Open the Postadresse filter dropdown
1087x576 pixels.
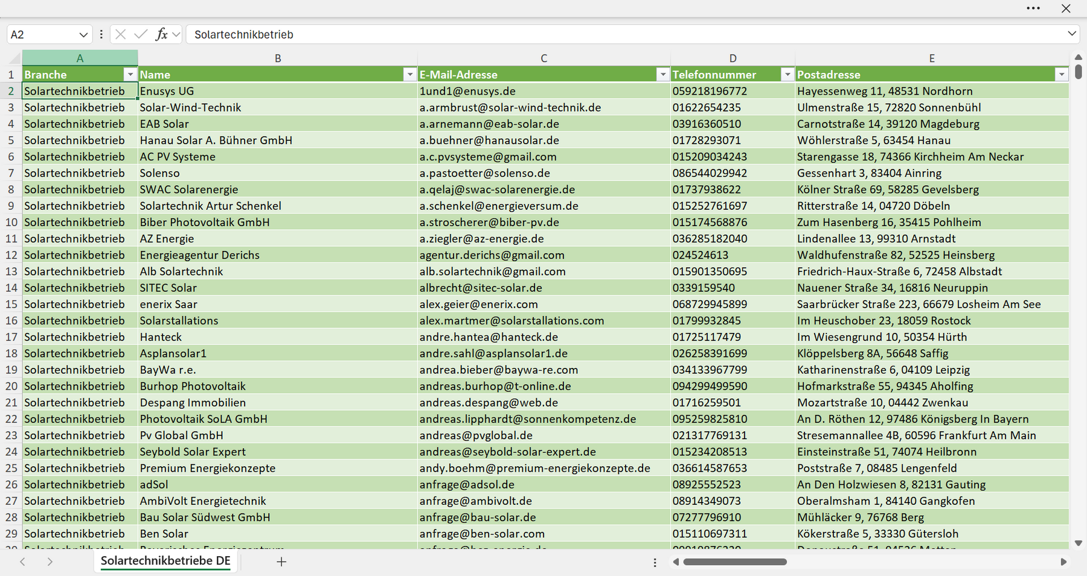click(x=1061, y=74)
